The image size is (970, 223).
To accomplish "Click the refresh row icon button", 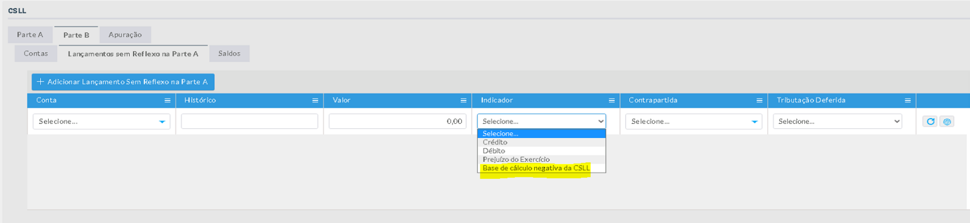I will (x=930, y=121).
